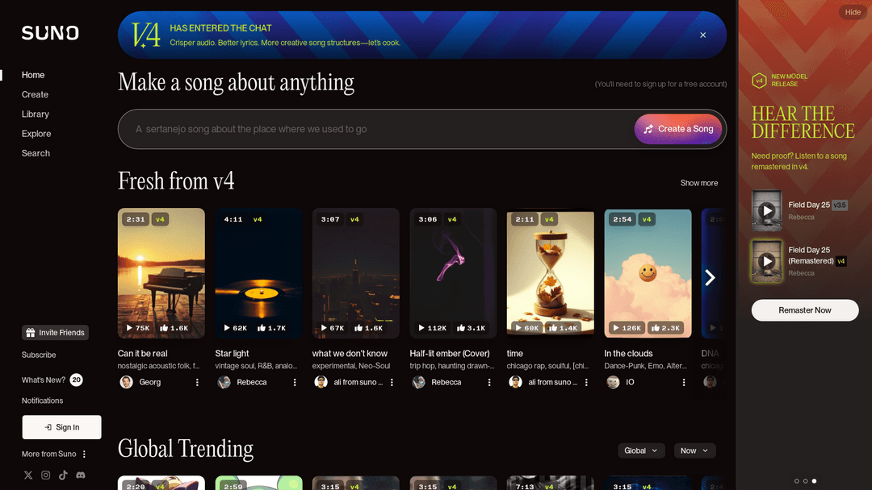This screenshot has height=490, width=872.
Task: Click Invite Friends button
Action: coord(55,332)
